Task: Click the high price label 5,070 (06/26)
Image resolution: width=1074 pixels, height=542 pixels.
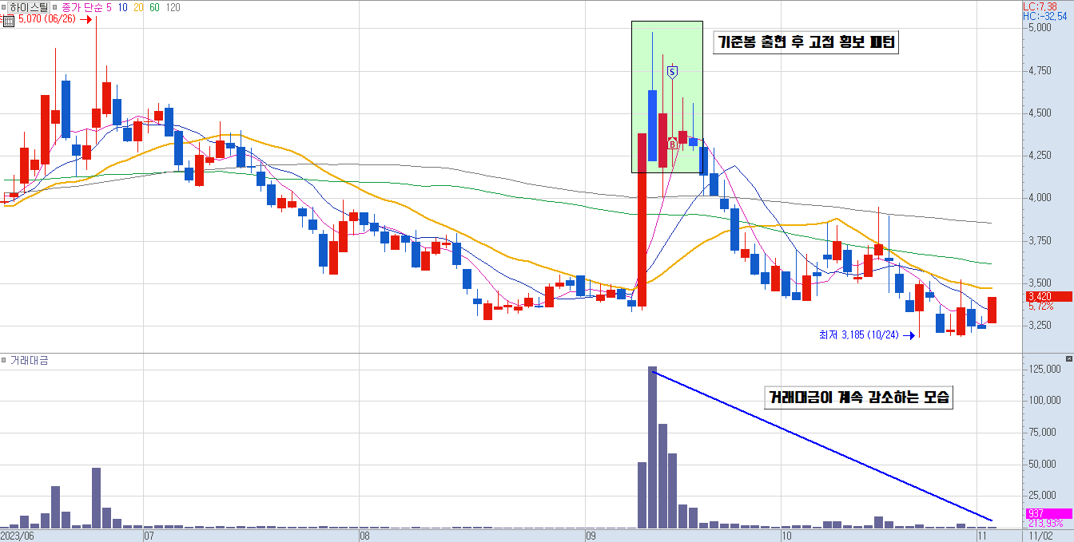Action: (x=46, y=20)
